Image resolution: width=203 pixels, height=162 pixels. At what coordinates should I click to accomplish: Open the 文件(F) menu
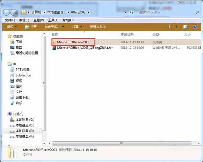click(x=10, y=20)
